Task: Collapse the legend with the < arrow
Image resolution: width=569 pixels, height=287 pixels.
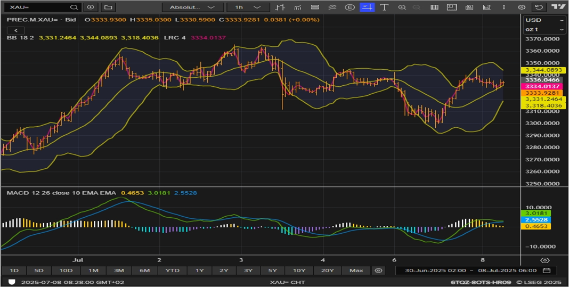Action: (x=15, y=30)
